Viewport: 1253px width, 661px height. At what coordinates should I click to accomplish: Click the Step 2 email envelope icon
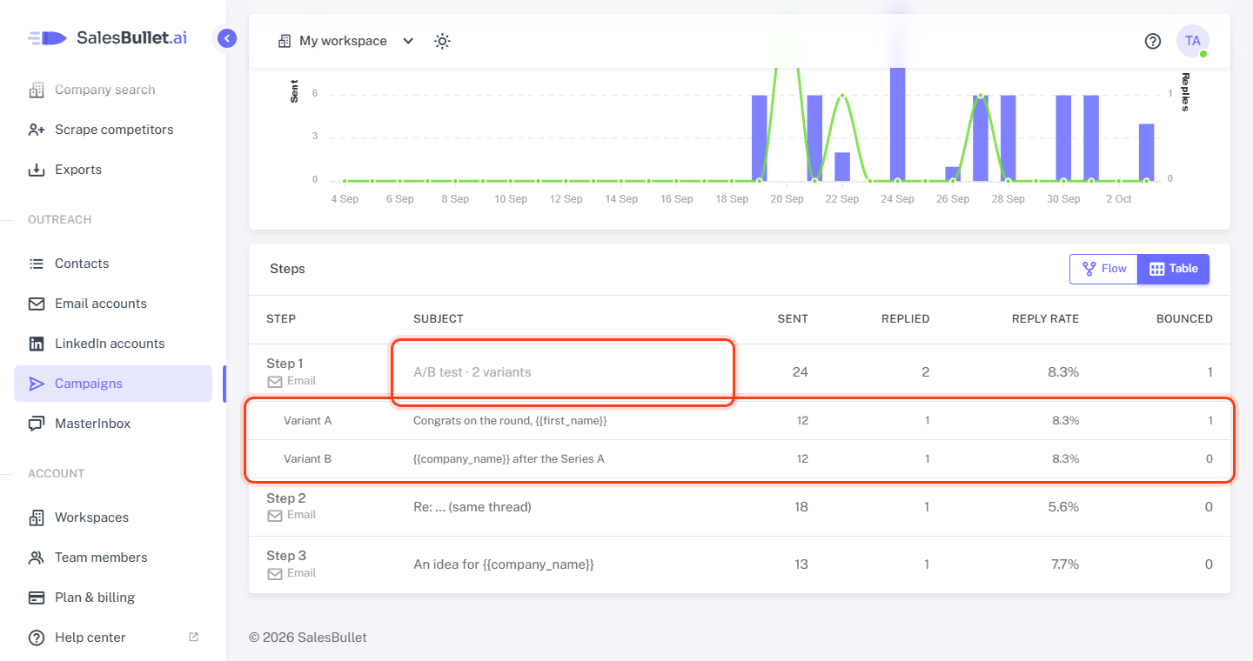click(x=275, y=515)
